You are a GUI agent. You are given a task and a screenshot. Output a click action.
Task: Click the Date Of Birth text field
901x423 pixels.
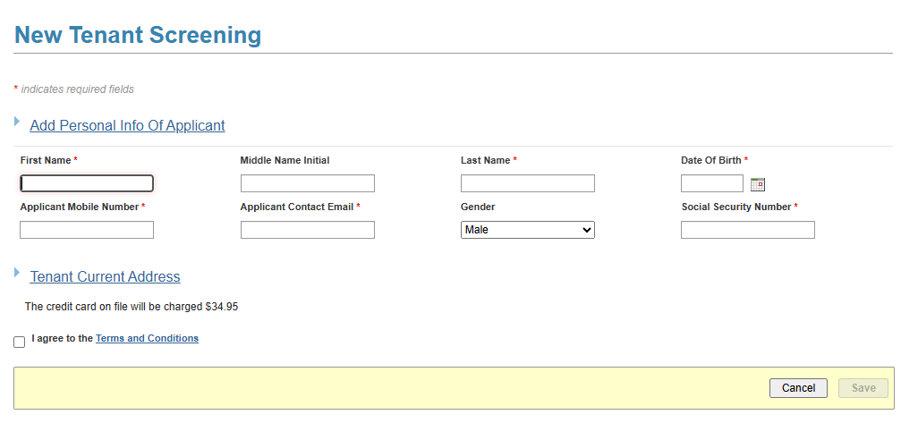[x=711, y=183]
